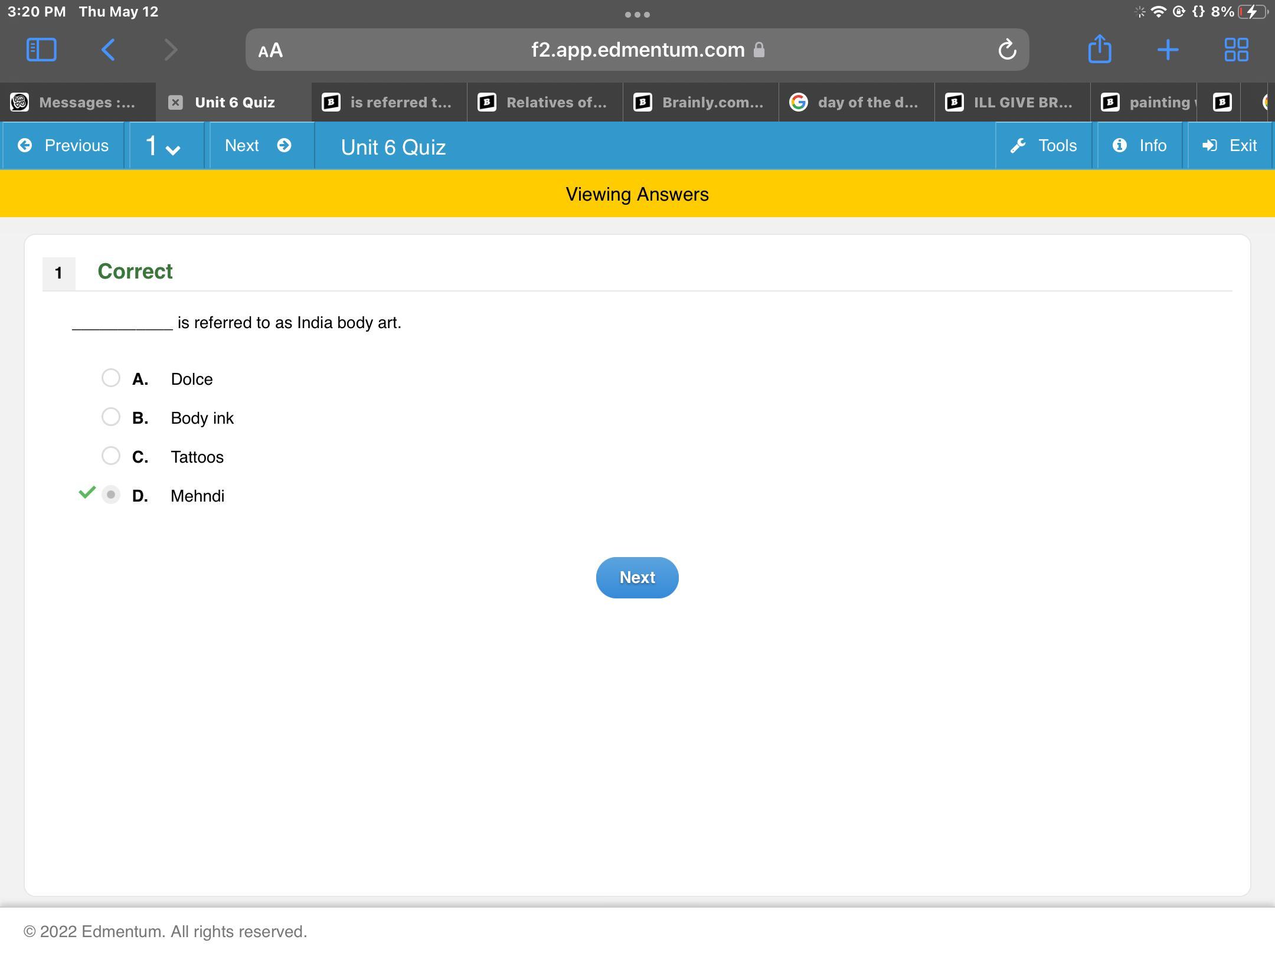Switch to the 'day of the d...' Google tab
1275x956 pixels.
tap(856, 103)
